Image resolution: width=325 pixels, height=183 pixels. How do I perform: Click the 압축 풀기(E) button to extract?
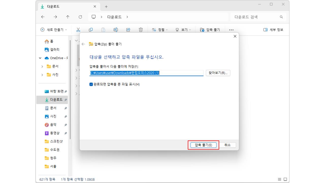203,145
